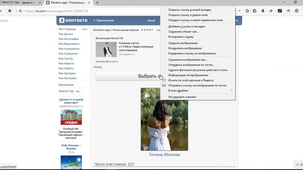303x170 pixels.
Task: Open Мои Настройки in sidebar
Action: tap(68, 78)
